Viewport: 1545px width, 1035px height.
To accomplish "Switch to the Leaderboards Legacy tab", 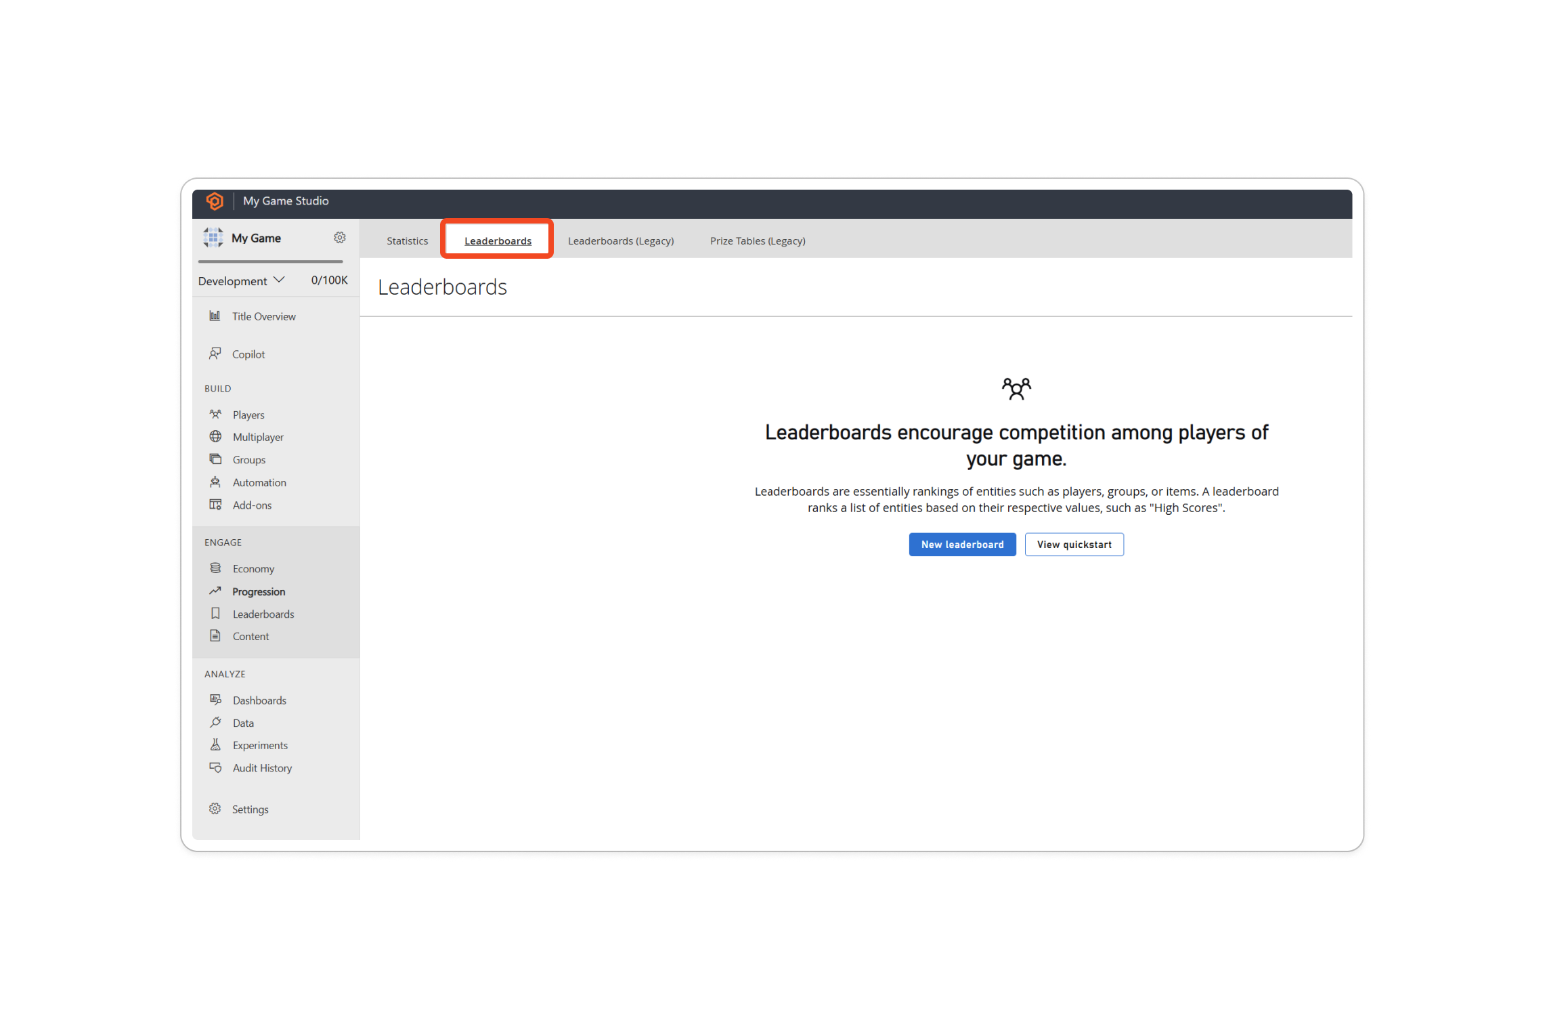I will [x=620, y=240].
